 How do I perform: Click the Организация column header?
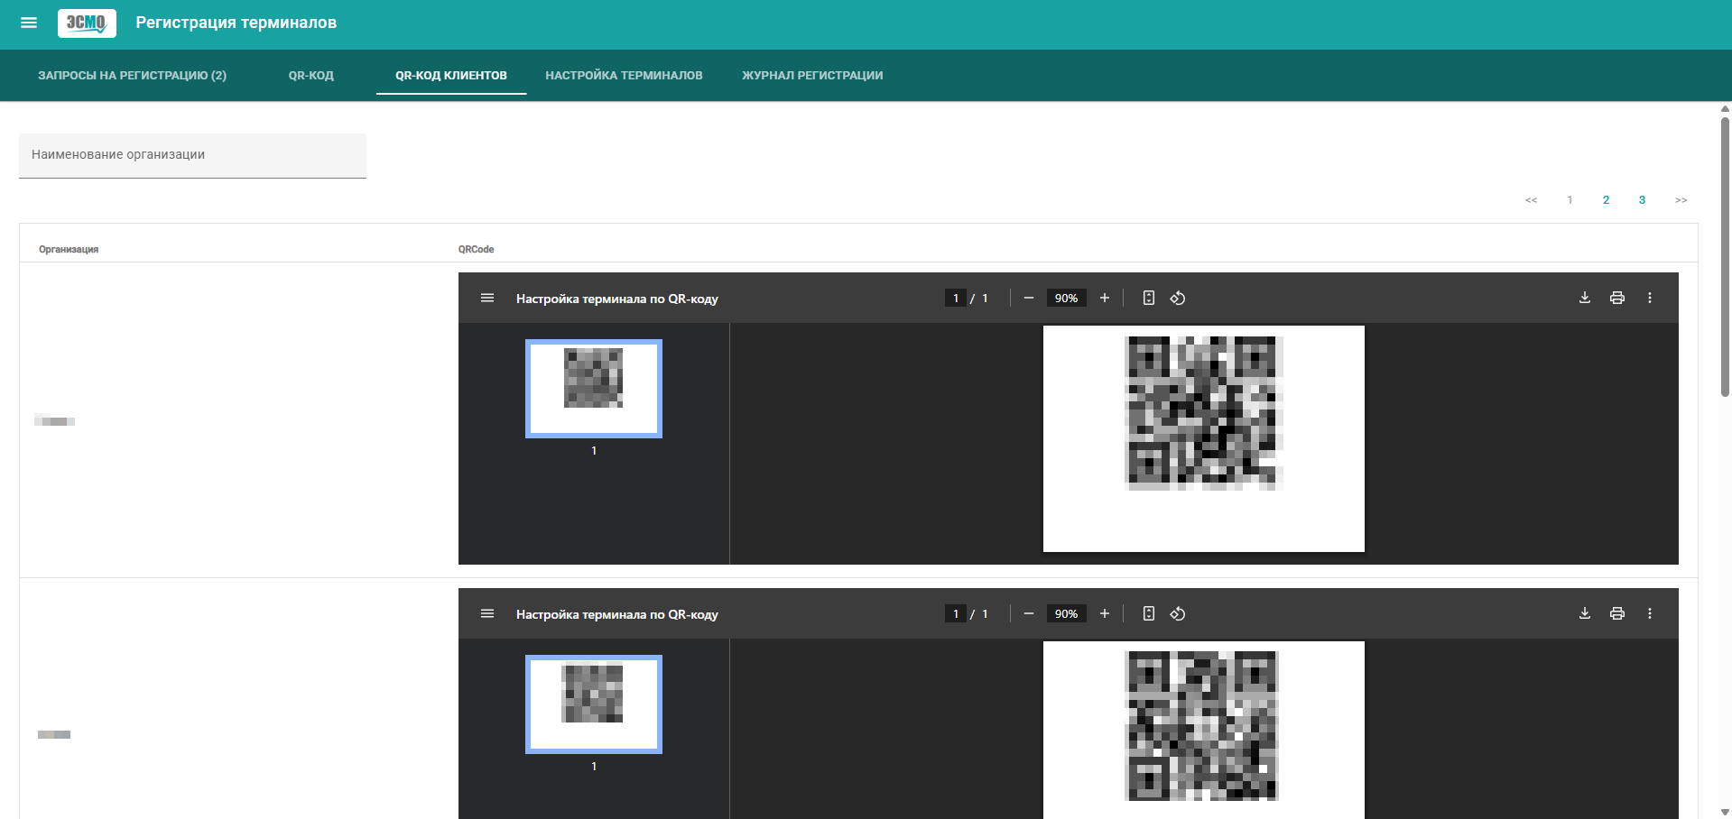click(69, 250)
